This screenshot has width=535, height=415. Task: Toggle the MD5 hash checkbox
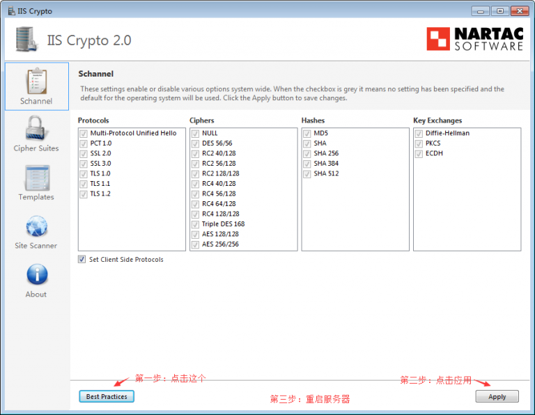click(307, 133)
